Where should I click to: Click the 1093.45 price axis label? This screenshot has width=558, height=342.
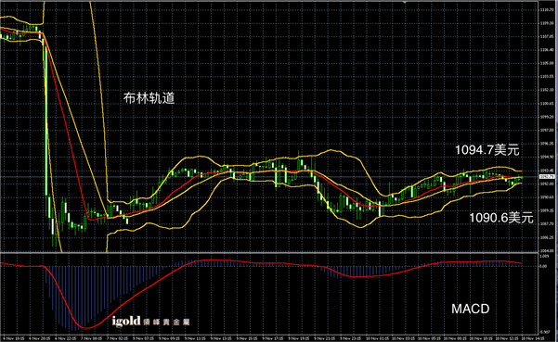(547, 171)
